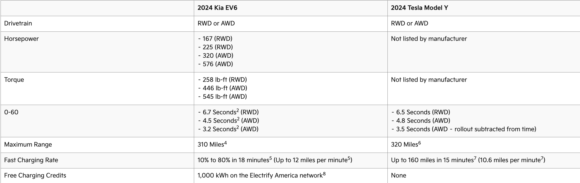Open footnote 6 beside 320 Miles
Screen dimensions: 580x183
[419, 143]
